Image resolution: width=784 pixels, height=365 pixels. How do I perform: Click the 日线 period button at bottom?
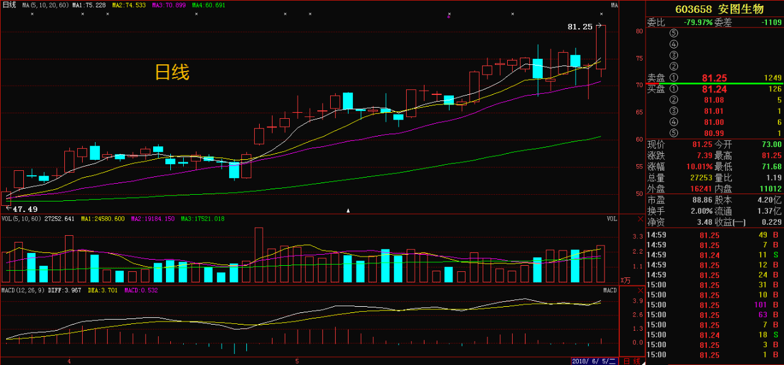633,361
